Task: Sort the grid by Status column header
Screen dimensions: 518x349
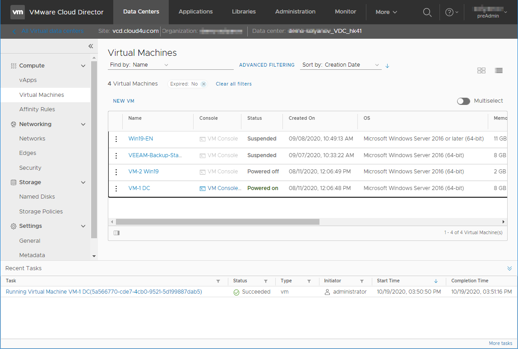Action: (x=254, y=118)
